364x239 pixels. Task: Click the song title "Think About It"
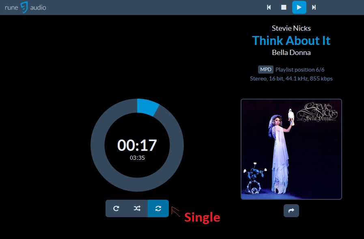pos(291,40)
